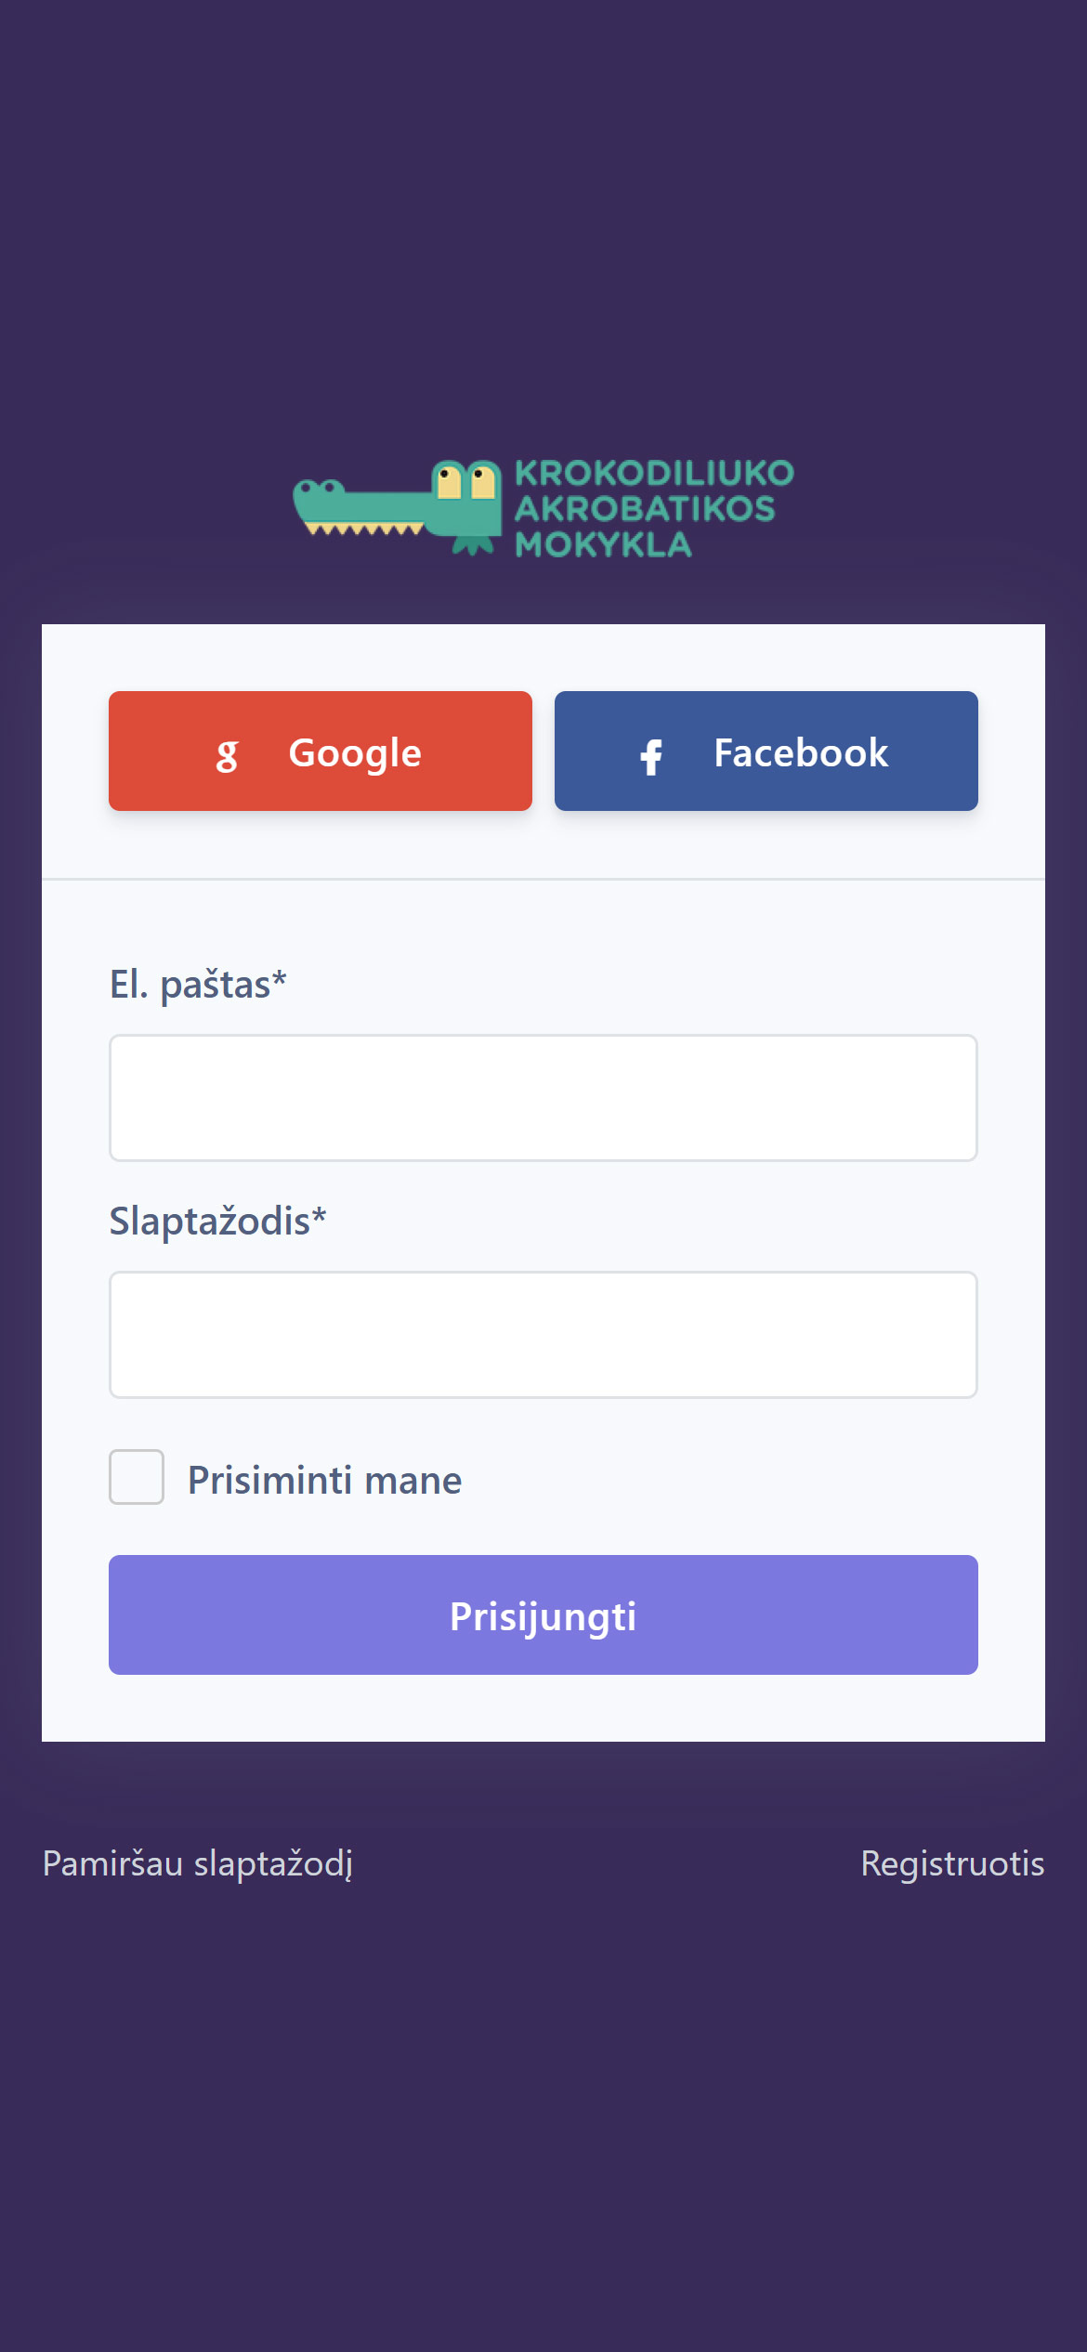Click the Facebook "f" icon

click(x=652, y=757)
